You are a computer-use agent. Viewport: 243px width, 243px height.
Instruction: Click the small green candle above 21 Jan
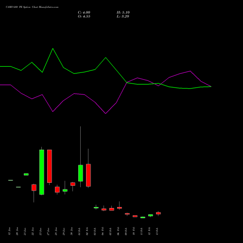tap(26, 174)
